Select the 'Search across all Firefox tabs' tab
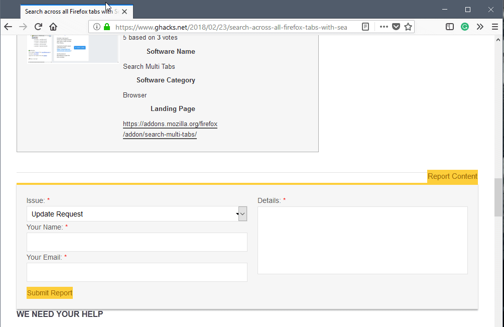The image size is (504, 327). point(70,12)
